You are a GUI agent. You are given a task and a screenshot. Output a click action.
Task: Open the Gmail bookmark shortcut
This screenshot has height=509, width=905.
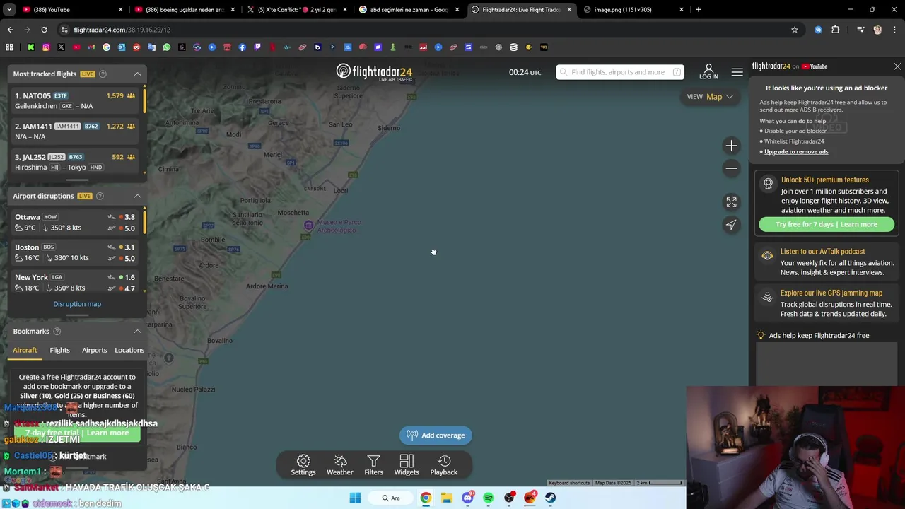(91, 47)
